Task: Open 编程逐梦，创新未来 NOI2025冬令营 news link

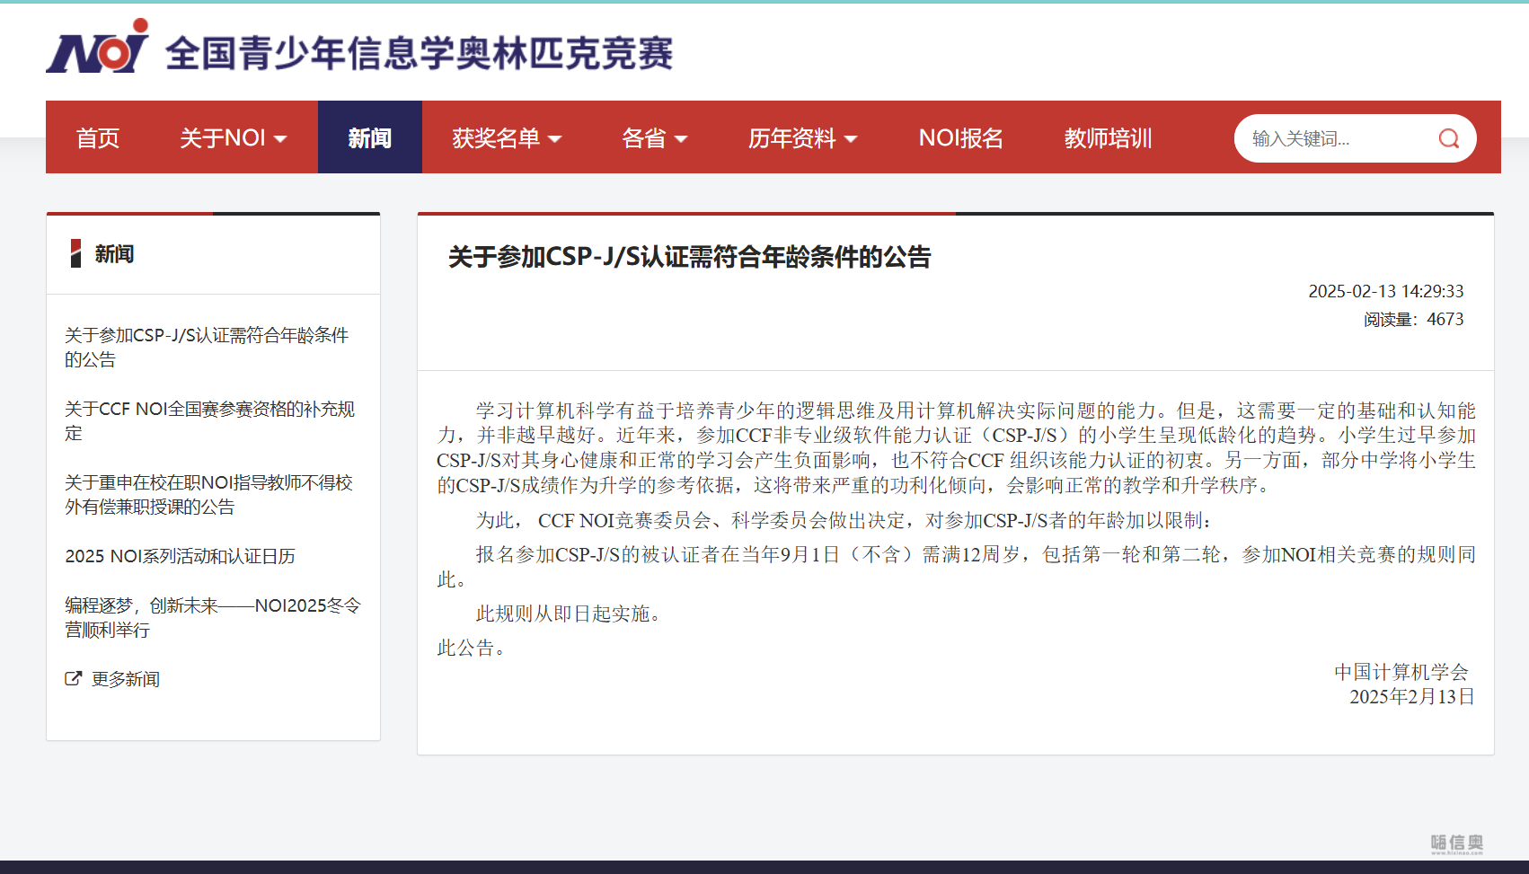Action: (212, 617)
